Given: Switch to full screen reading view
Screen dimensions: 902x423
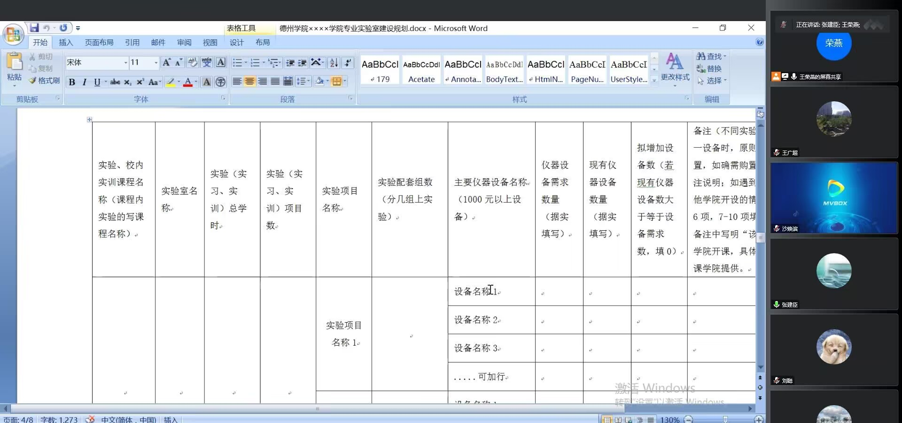Looking at the screenshot, I should pyautogui.click(x=618, y=420).
